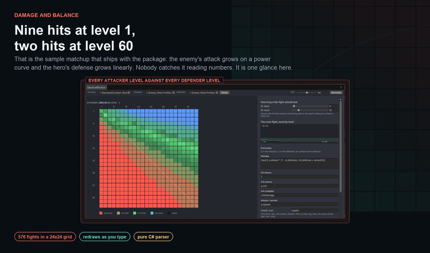Click the Grid value field showing 24
Screen dimensions: 430x253
point(322,92)
